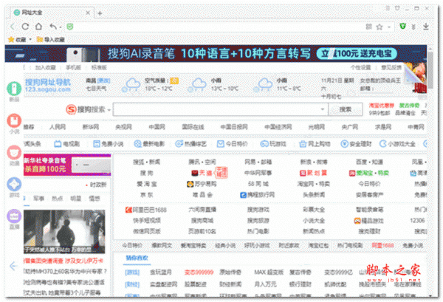Screen dimensions: 443x302
Task: Expand the 搜狗搜索 search engine dropdown
Action: (109, 110)
